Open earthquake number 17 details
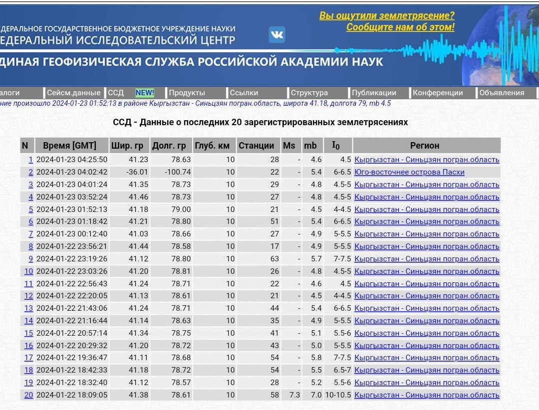 coord(28,358)
